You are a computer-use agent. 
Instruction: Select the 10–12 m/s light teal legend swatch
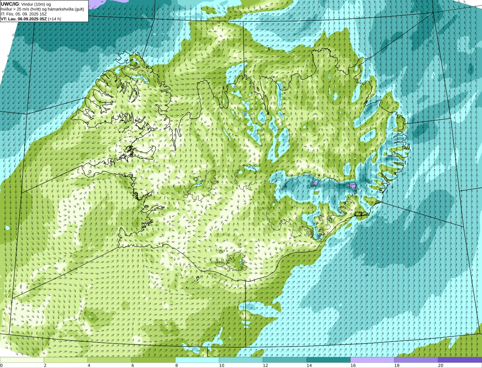241,360
